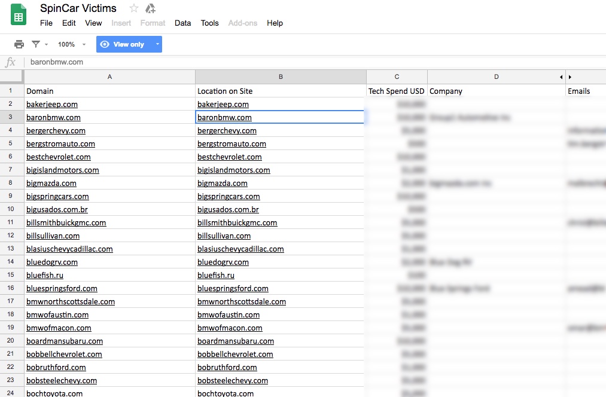Open bestchevrolet.com link in Location column
606x397 pixels.
coord(230,157)
